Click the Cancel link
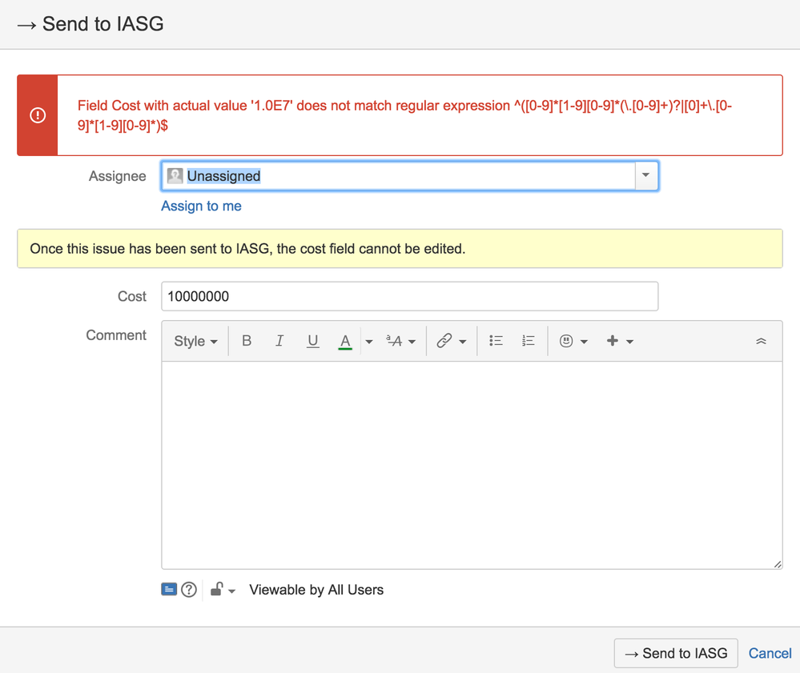 770,653
